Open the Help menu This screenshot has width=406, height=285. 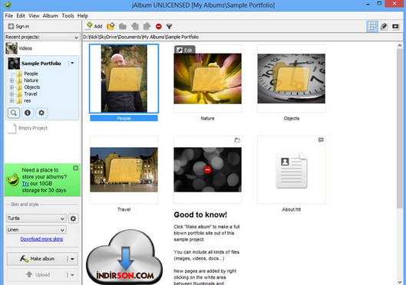point(83,16)
